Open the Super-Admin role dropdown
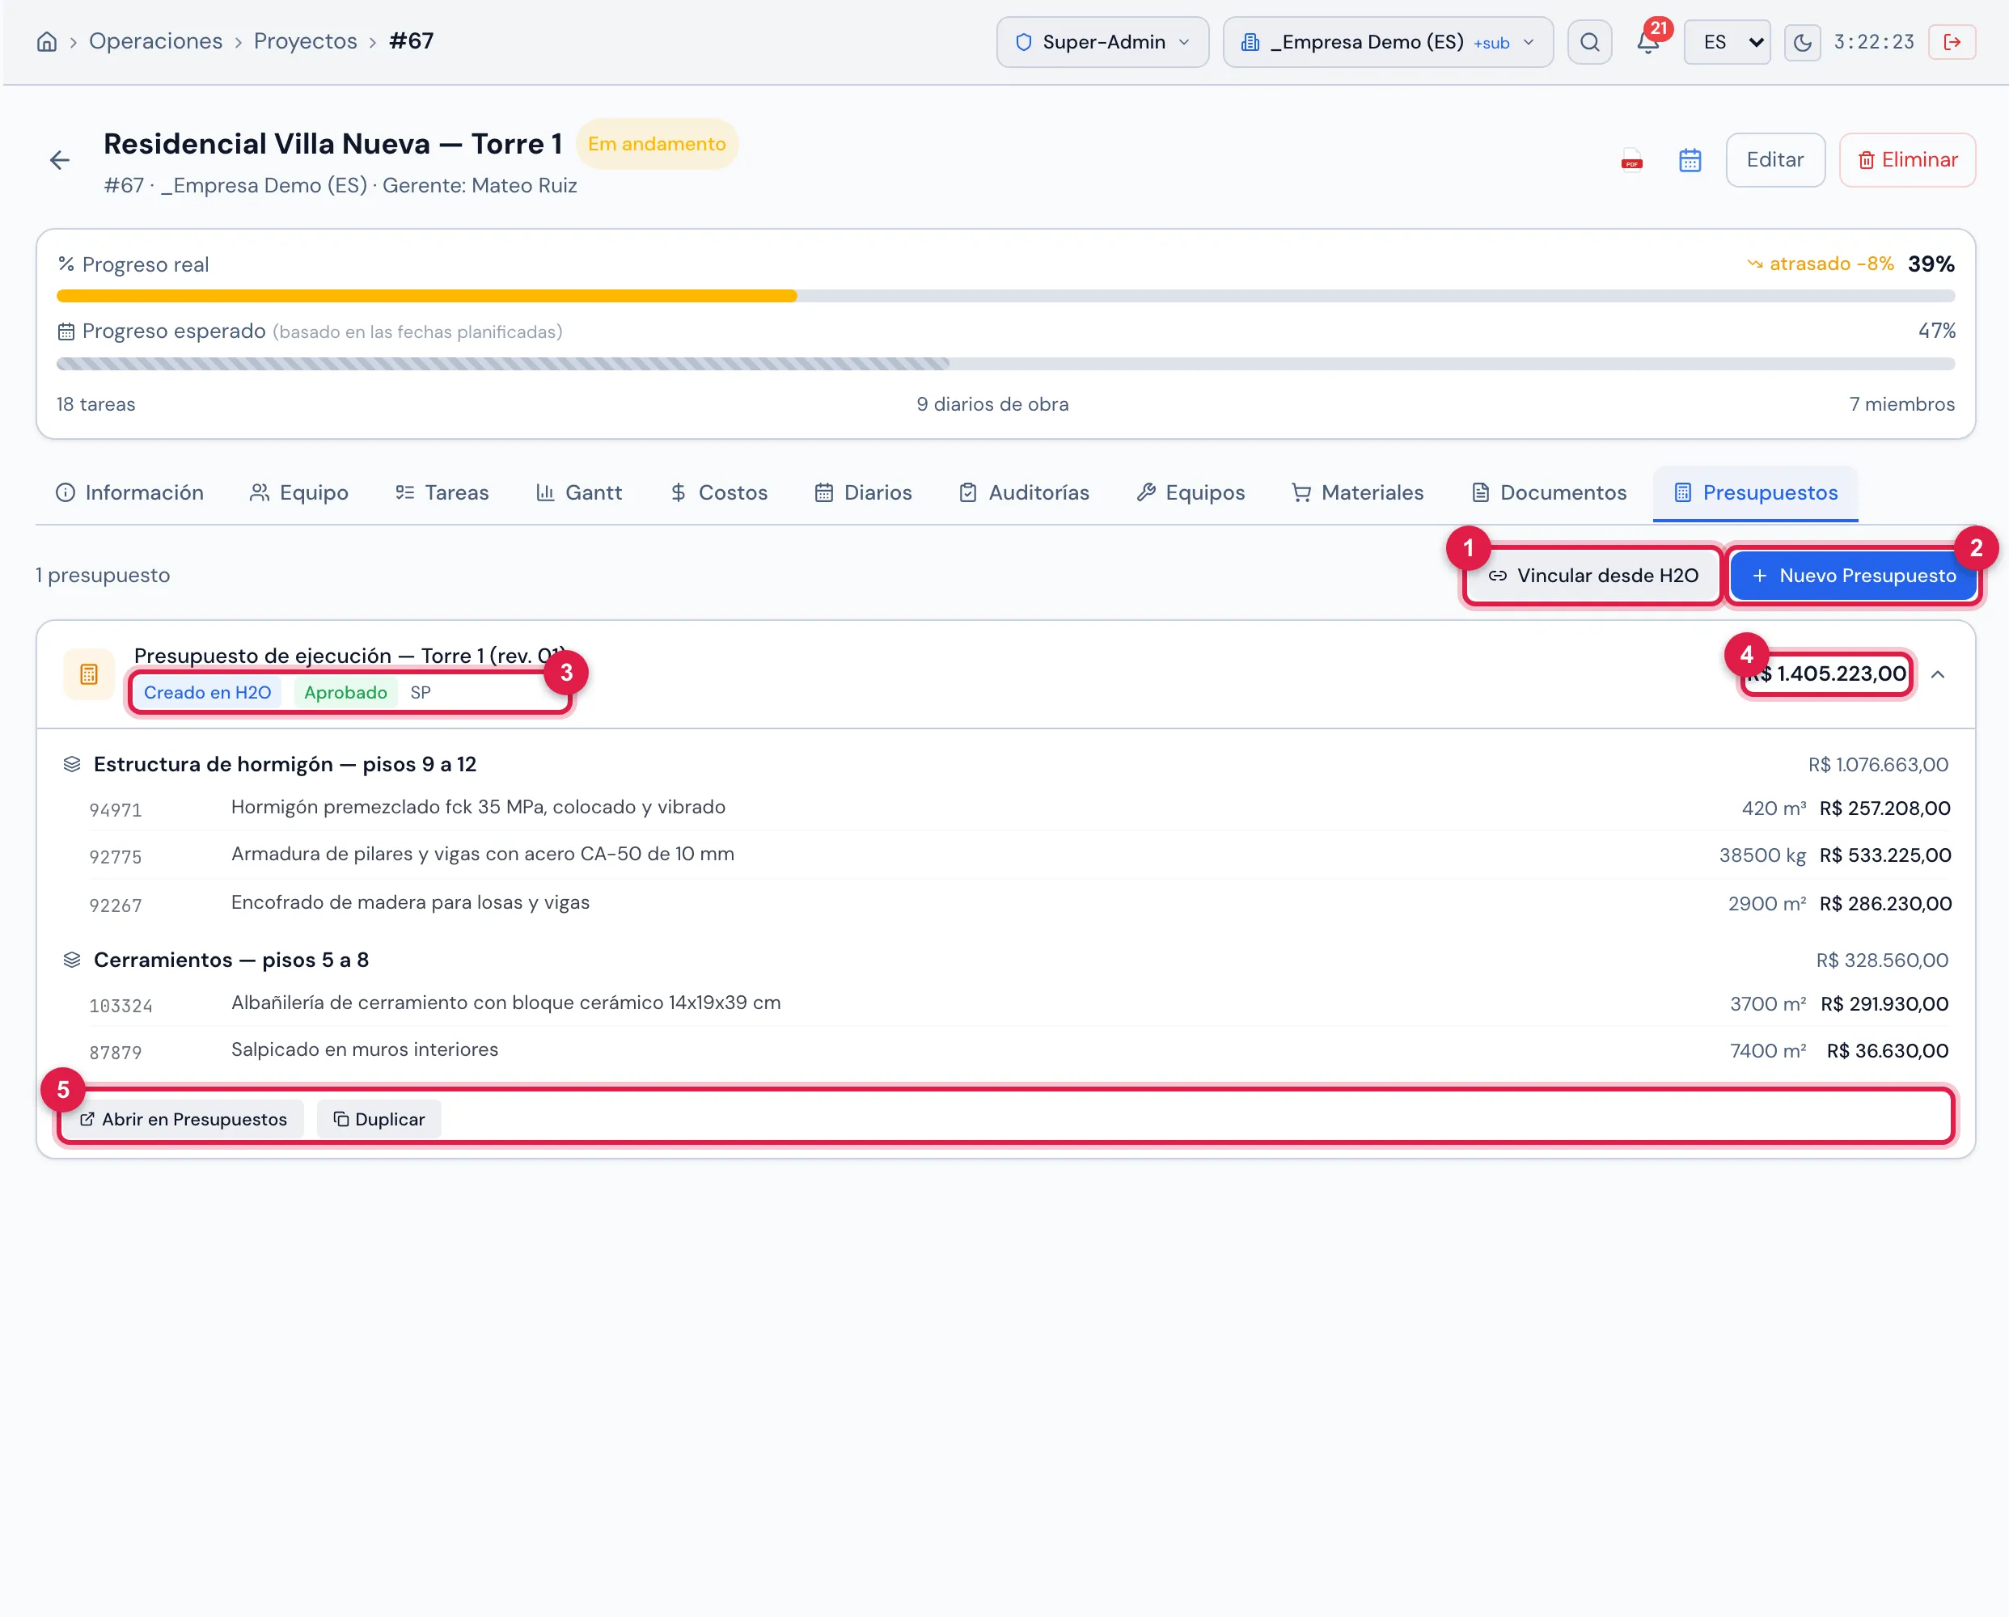The height and width of the screenshot is (1617, 2009). click(1102, 42)
